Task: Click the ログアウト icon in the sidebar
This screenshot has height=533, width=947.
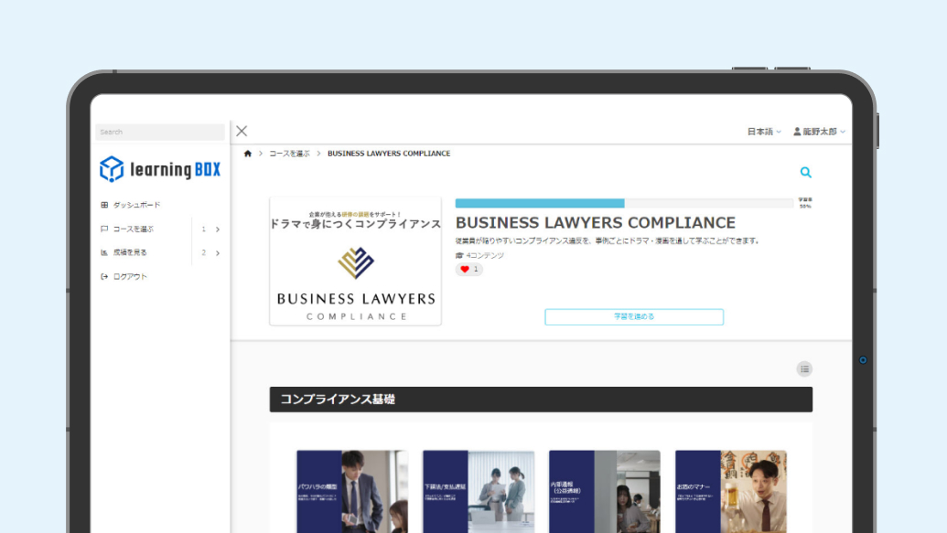Action: point(106,275)
